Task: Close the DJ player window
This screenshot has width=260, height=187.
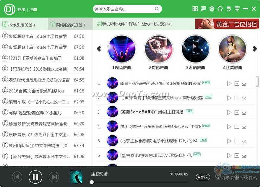Action: click(x=254, y=9)
